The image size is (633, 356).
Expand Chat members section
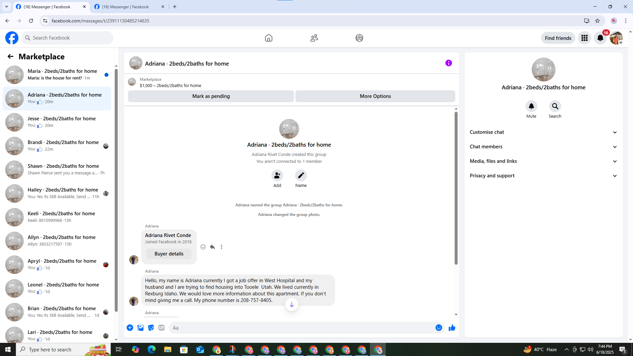point(544,147)
